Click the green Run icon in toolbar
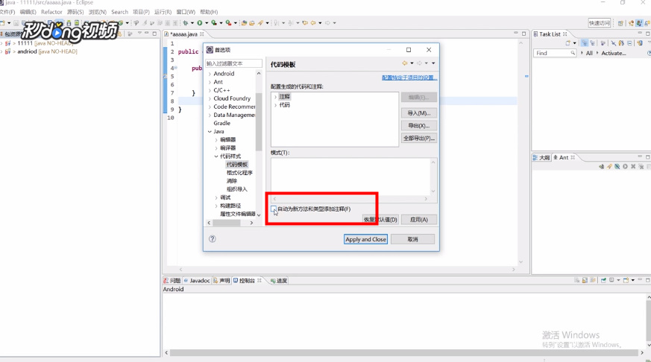Screen dimensions: 651x362 tap(200, 23)
